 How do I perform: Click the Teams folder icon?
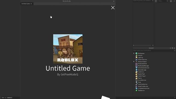(136, 78)
